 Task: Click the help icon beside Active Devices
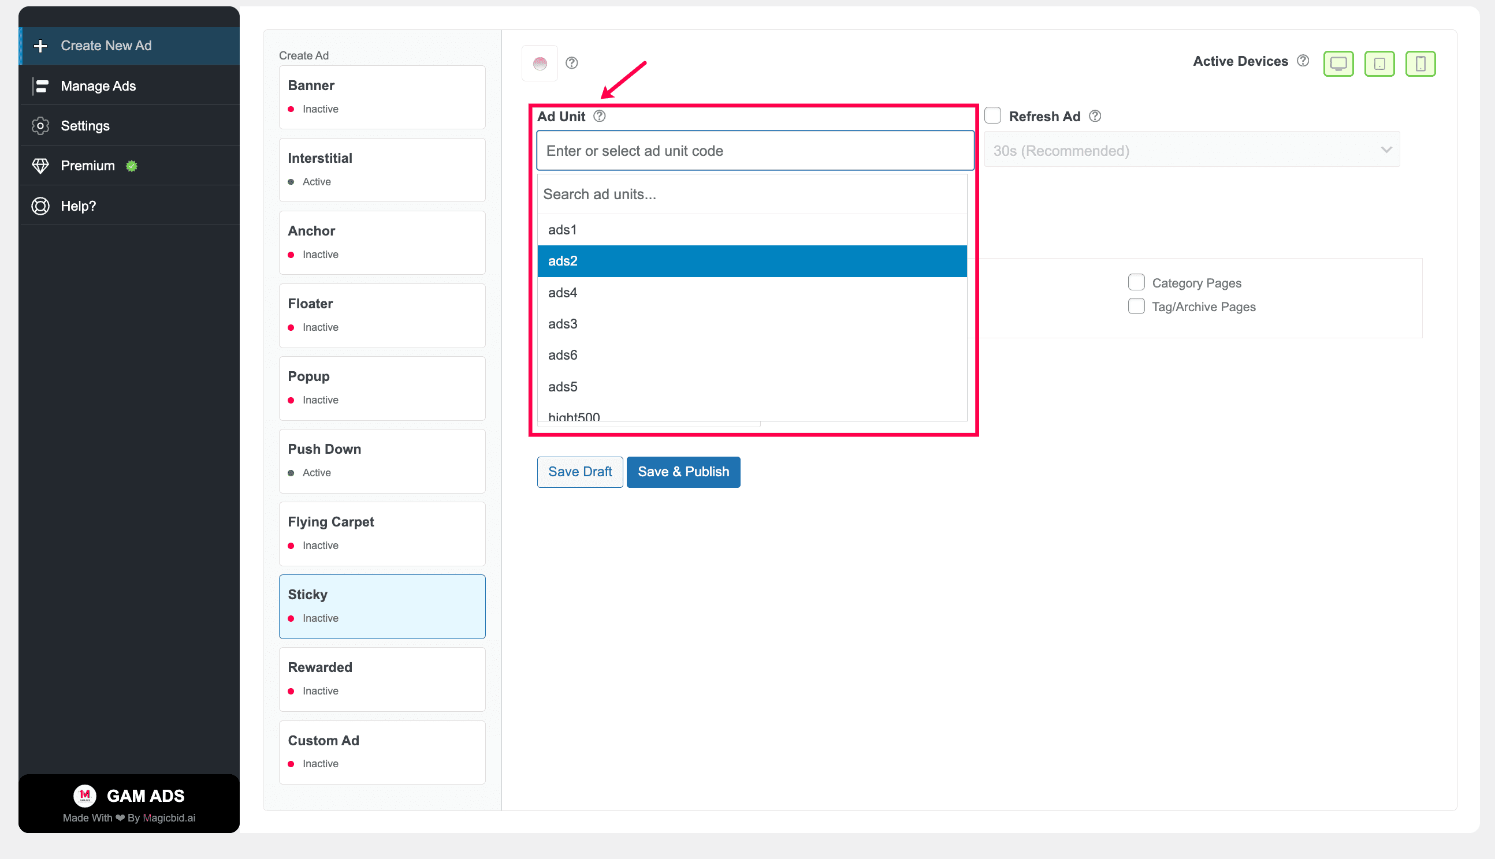click(x=1303, y=61)
